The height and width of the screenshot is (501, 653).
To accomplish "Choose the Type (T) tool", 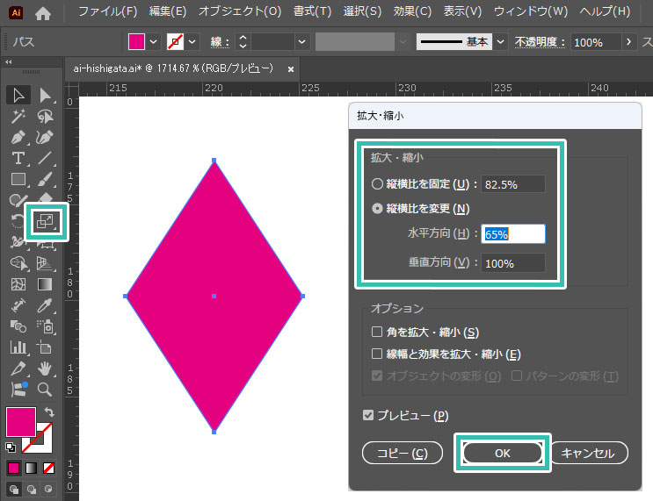I will 18,158.
